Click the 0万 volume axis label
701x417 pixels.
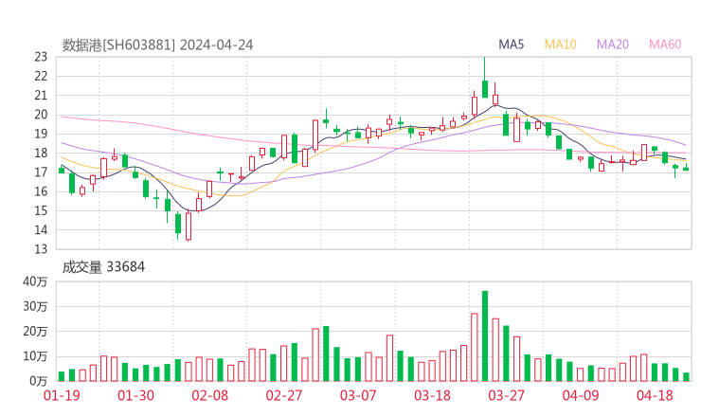(x=39, y=381)
